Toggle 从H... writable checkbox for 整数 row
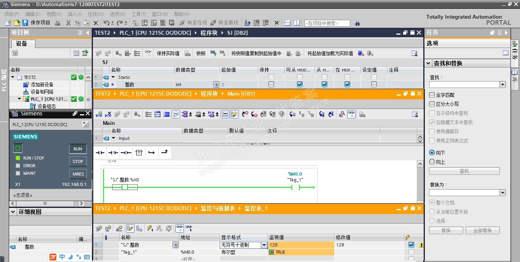This screenshot has width=520, height=262. 324,85
